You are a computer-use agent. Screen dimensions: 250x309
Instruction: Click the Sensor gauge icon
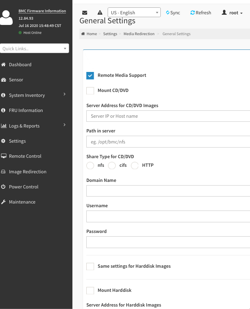[3, 80]
